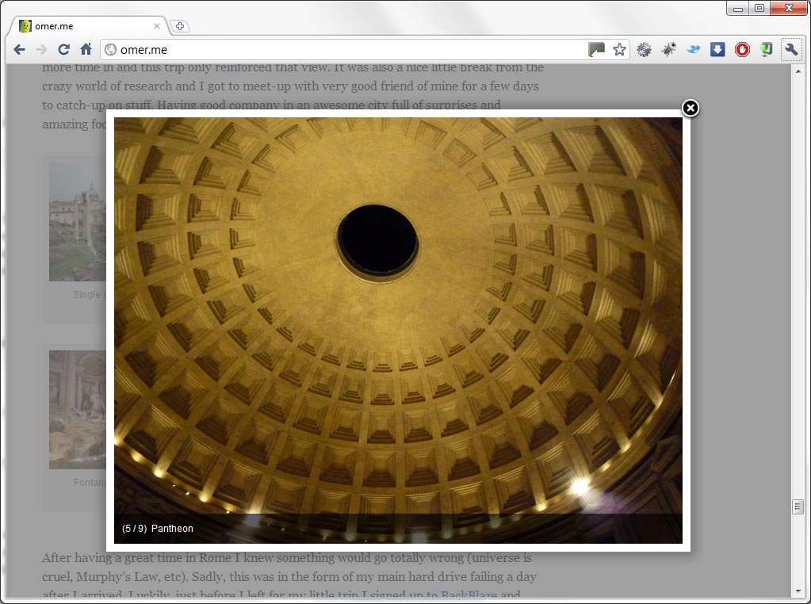Click the Pantheon dome photo
Screen dimensions: 811x604
(398, 330)
